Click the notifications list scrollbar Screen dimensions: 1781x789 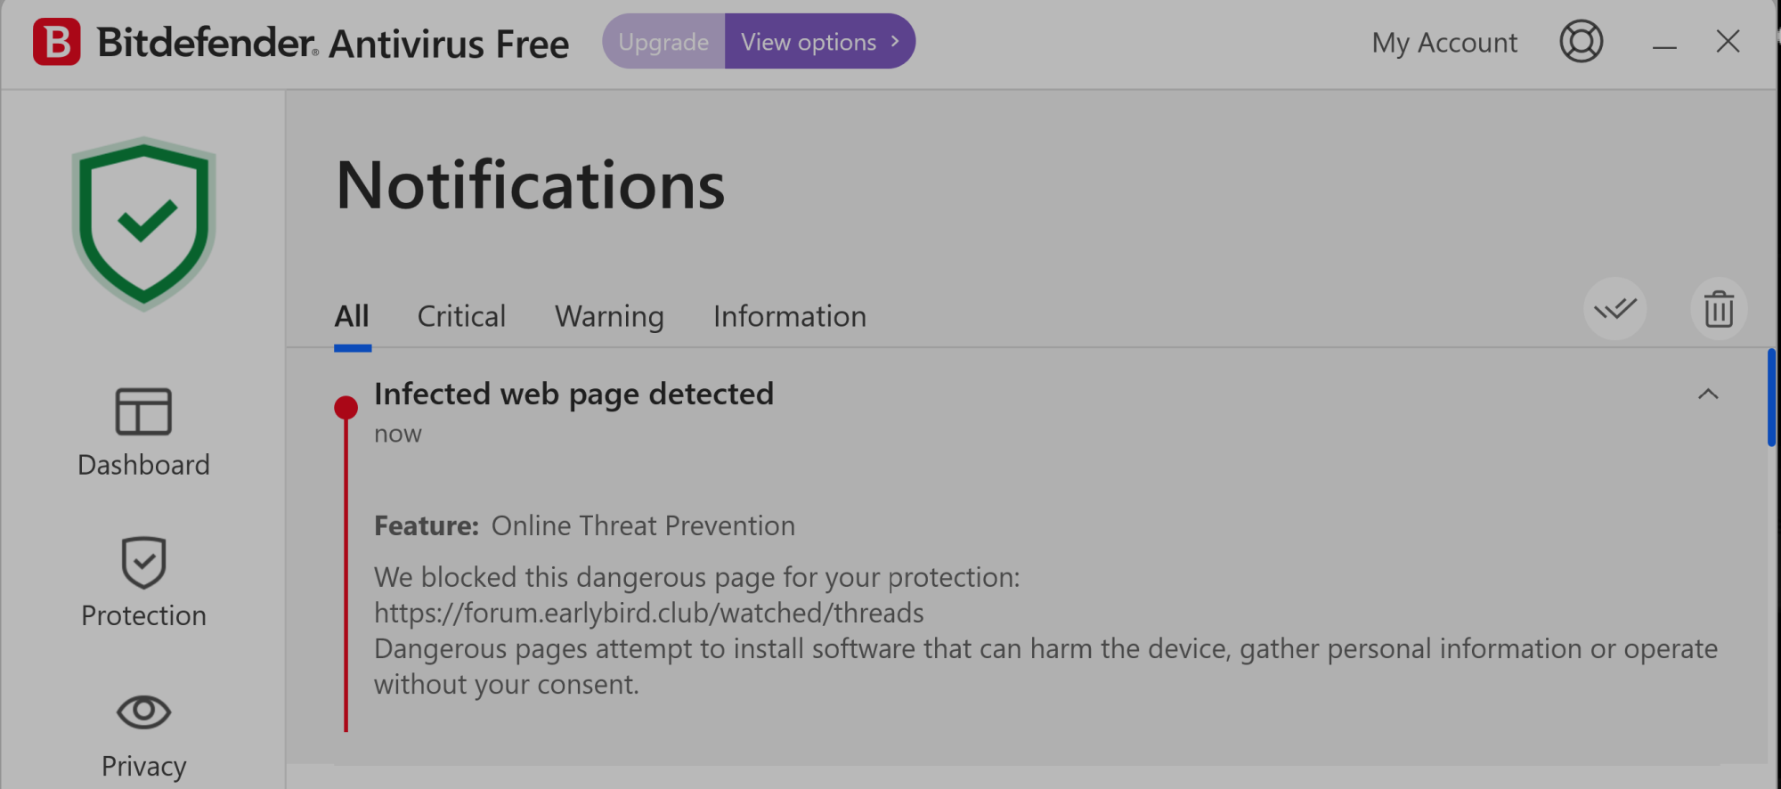[1771, 398]
